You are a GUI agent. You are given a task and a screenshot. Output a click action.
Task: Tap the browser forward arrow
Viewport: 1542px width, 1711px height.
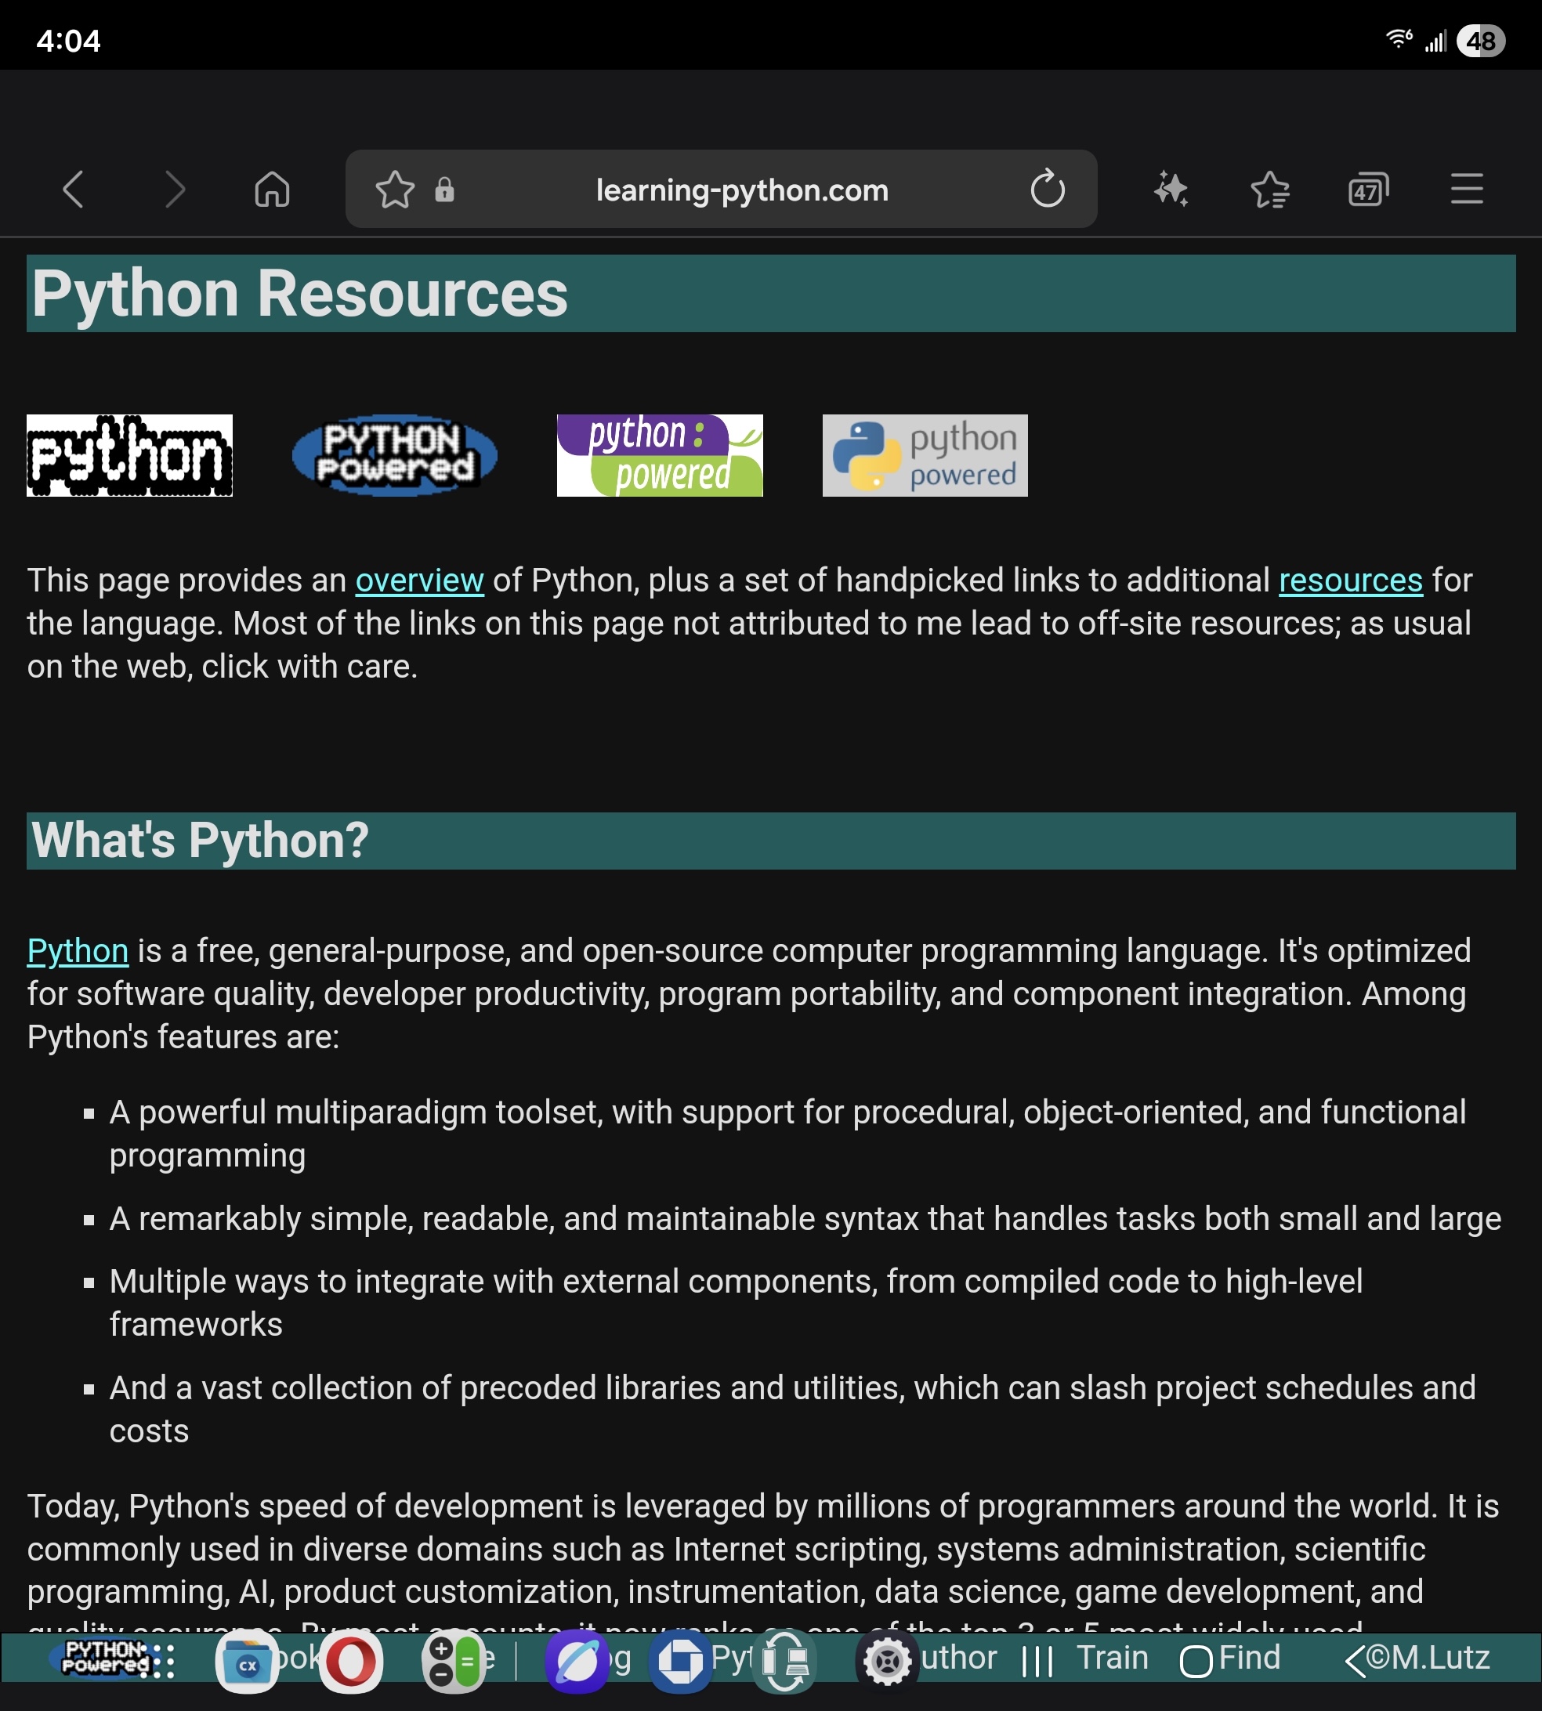(174, 189)
